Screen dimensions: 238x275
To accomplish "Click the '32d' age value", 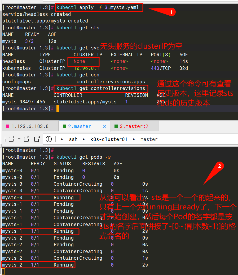I will (x=184, y=68).
